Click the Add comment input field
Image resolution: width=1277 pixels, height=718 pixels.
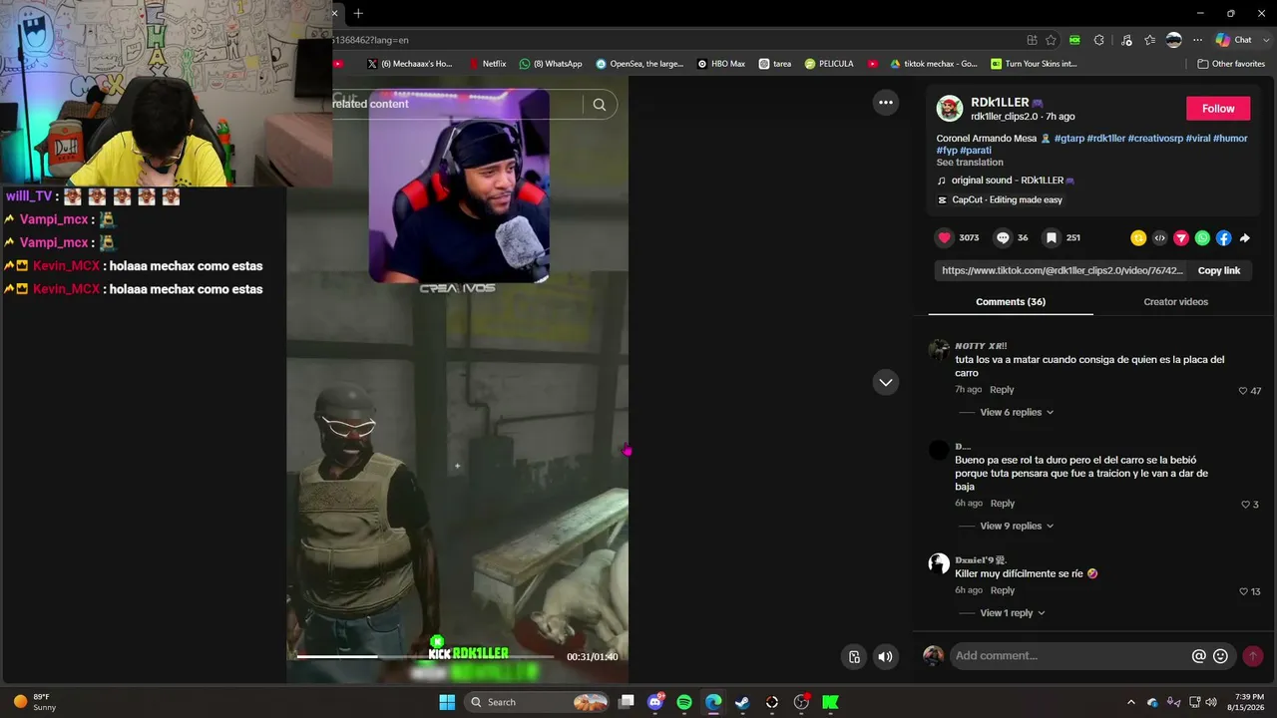coord(1070,655)
